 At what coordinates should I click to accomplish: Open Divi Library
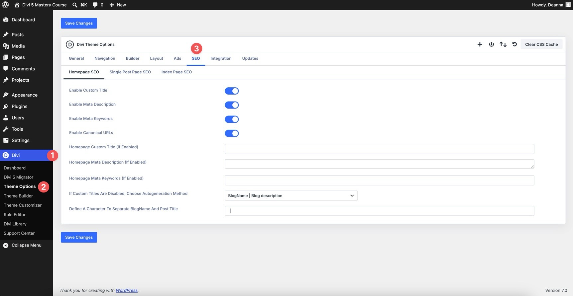pos(15,224)
